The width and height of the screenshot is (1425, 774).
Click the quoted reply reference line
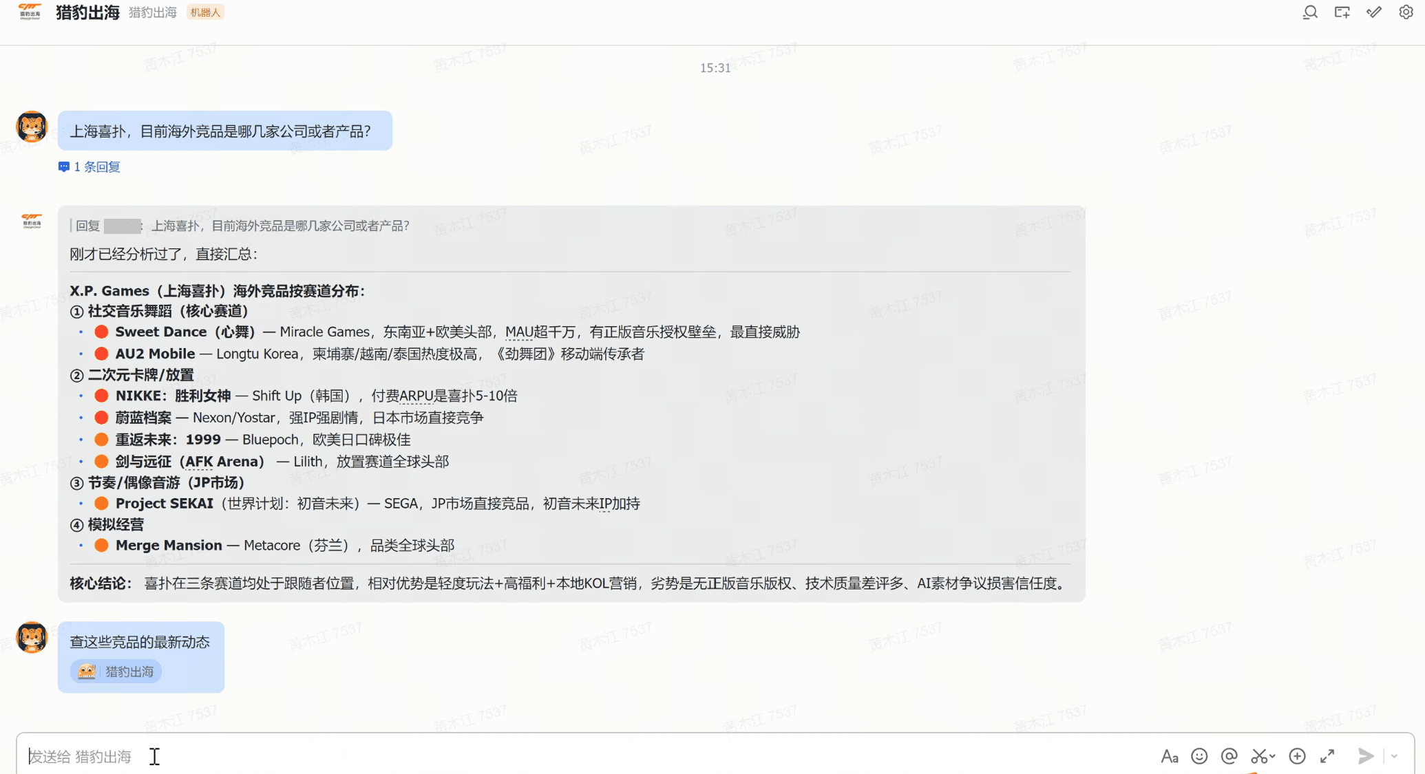[240, 226]
